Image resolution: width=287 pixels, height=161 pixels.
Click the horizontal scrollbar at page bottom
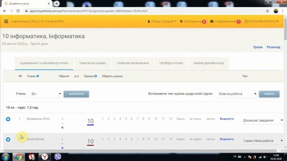[139, 151]
